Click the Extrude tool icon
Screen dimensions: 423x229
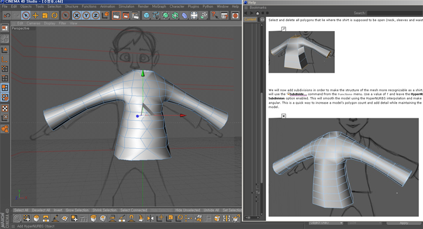click(x=93, y=218)
